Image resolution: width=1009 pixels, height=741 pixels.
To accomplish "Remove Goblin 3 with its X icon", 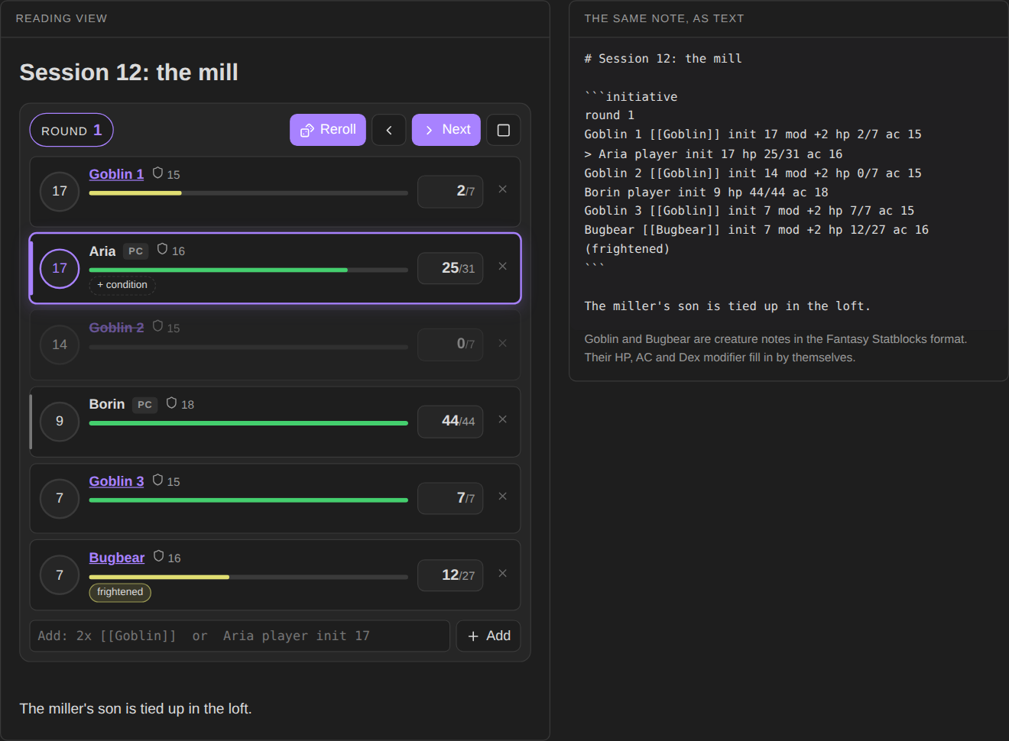I will click(x=503, y=497).
